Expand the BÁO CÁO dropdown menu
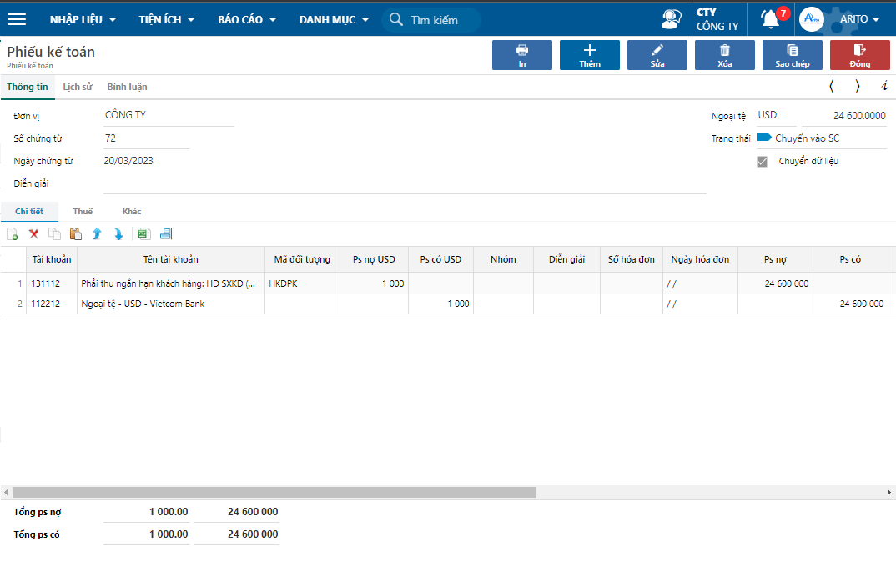The image size is (896, 572). 246,19
